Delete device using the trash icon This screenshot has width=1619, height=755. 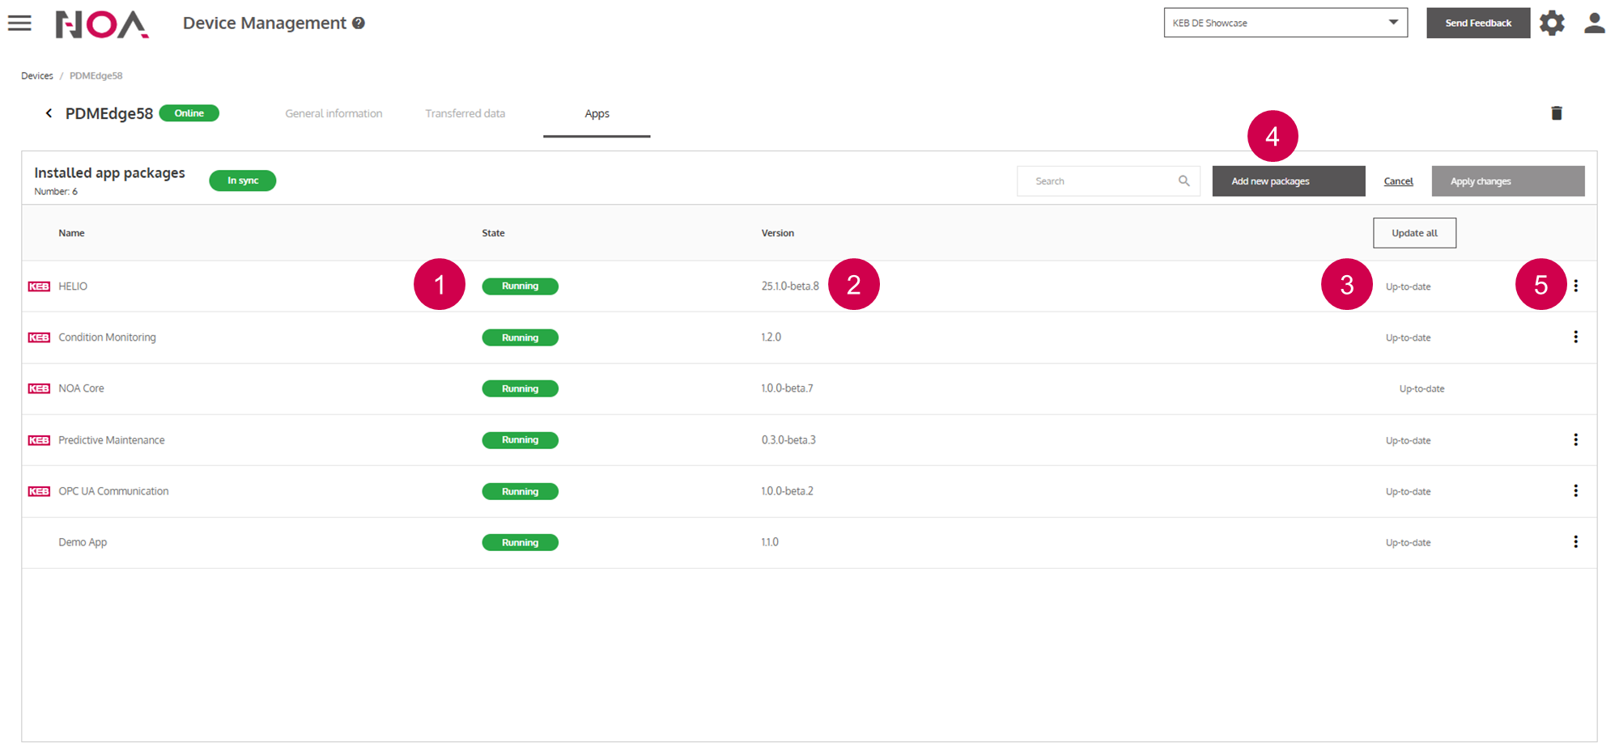pos(1556,113)
